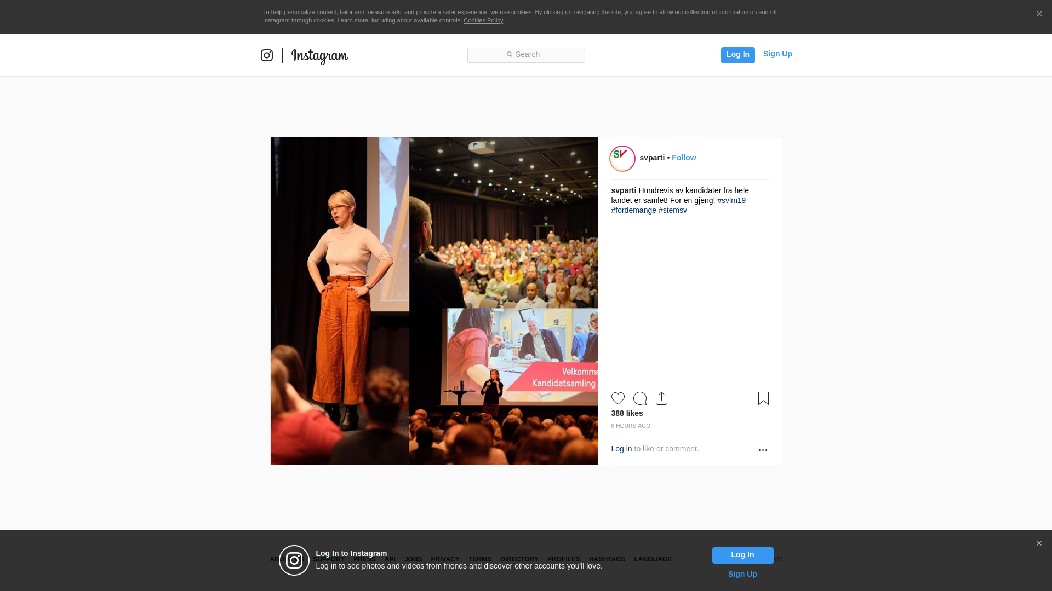Click Log in to like or comment

point(621,449)
